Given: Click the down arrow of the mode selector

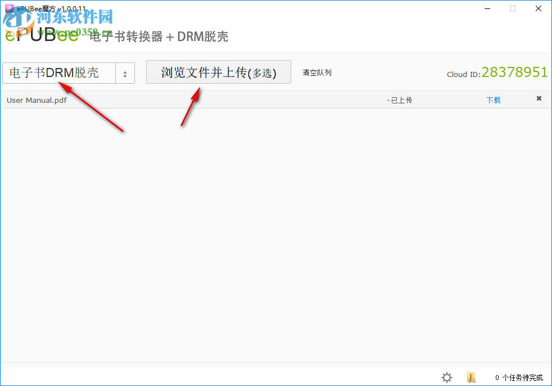Looking at the screenshot, I should pos(125,75).
